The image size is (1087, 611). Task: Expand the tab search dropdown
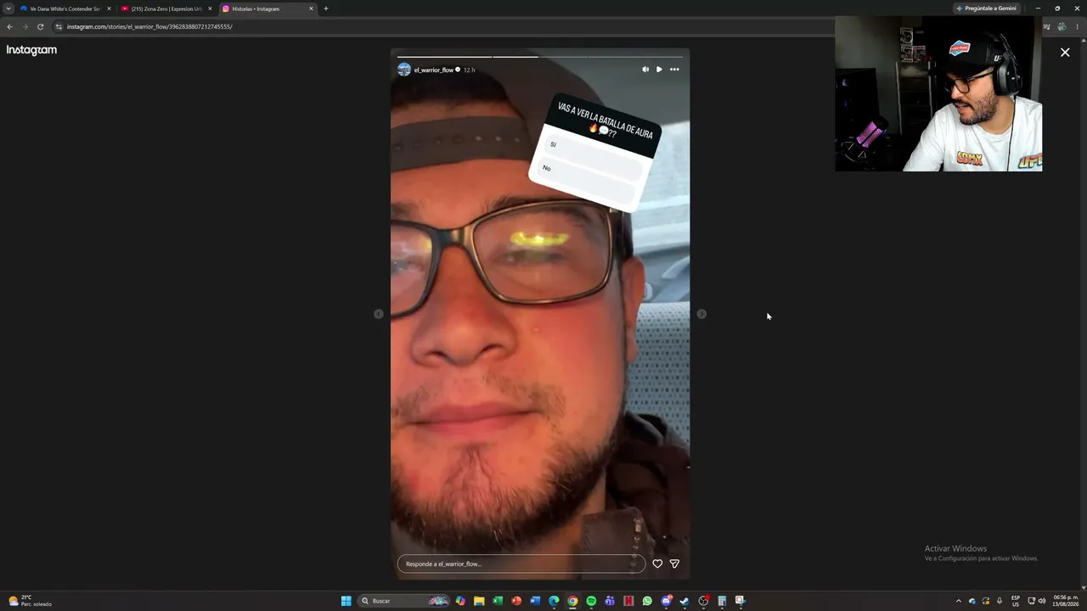click(x=8, y=8)
